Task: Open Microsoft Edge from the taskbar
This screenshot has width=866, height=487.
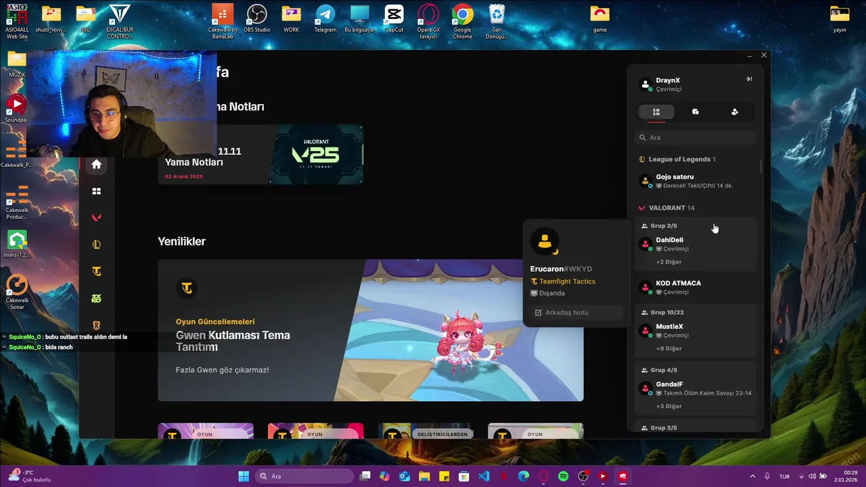Action: point(524,476)
